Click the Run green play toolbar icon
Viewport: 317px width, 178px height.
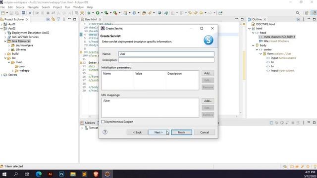click(98, 13)
